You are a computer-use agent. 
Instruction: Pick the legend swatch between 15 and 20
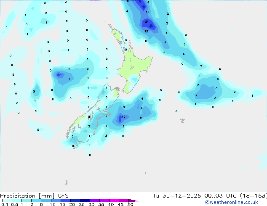(x=65, y=201)
